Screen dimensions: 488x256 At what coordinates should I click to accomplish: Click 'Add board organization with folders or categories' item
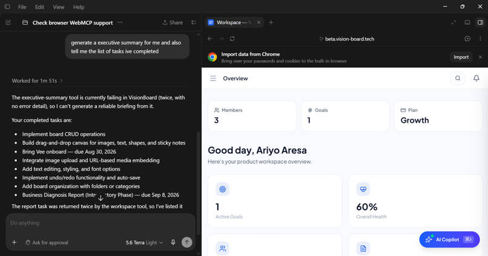click(x=81, y=186)
